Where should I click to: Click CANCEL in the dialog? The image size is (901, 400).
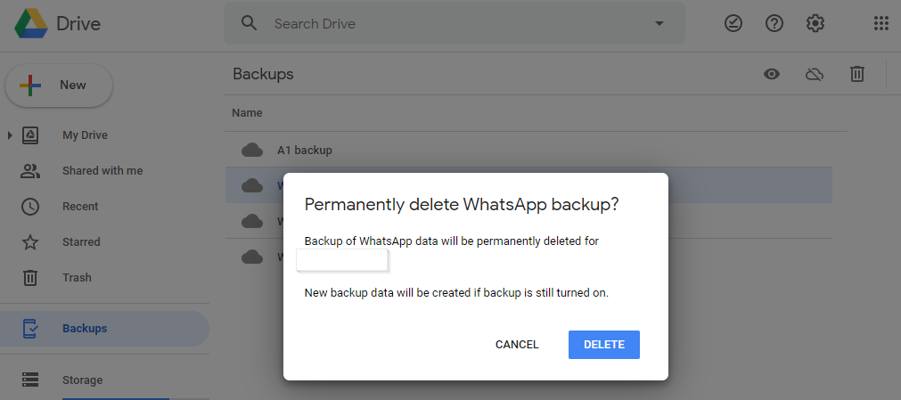click(517, 345)
